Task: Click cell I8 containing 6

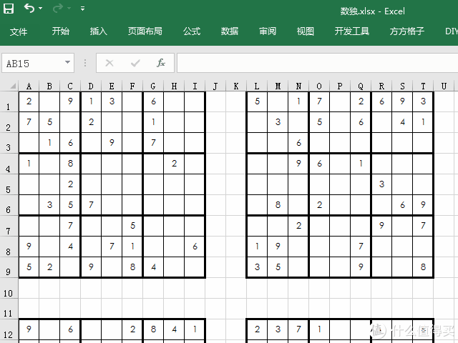Action: tap(195, 247)
